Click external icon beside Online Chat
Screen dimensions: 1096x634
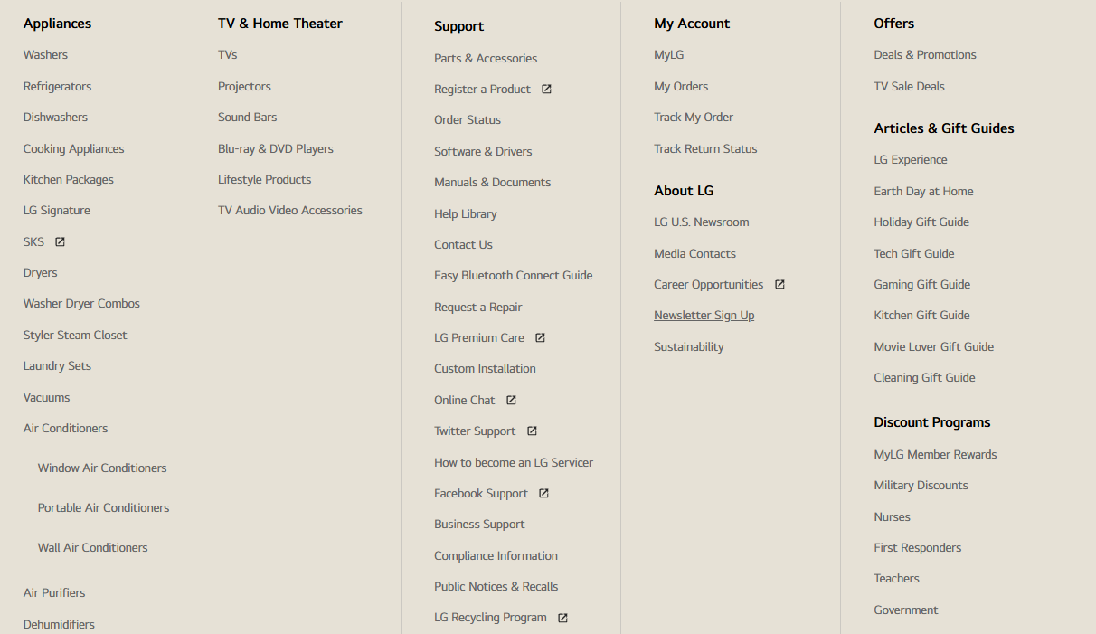pos(511,401)
